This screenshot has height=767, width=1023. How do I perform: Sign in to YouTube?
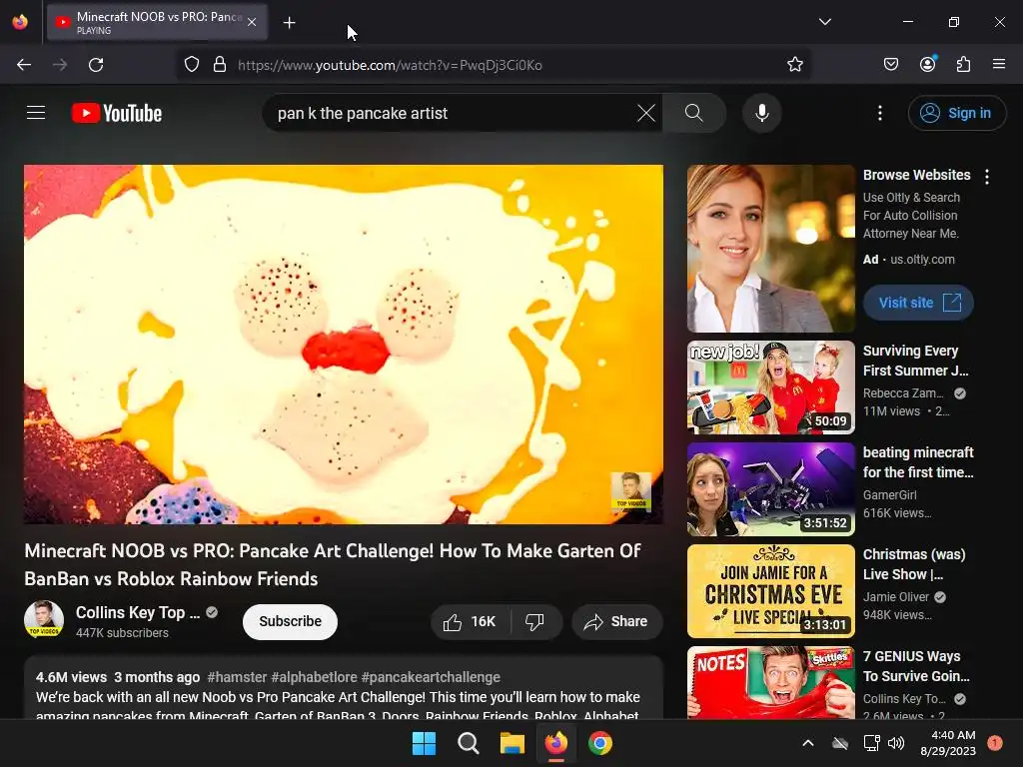tap(956, 113)
